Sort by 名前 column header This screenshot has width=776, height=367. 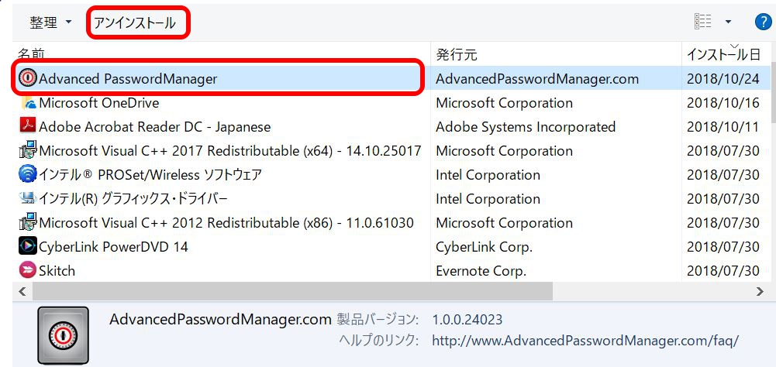point(32,55)
